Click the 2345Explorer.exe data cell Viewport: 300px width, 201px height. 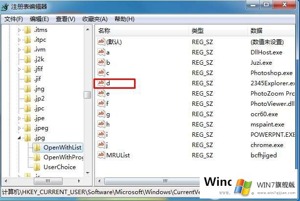(x=273, y=83)
